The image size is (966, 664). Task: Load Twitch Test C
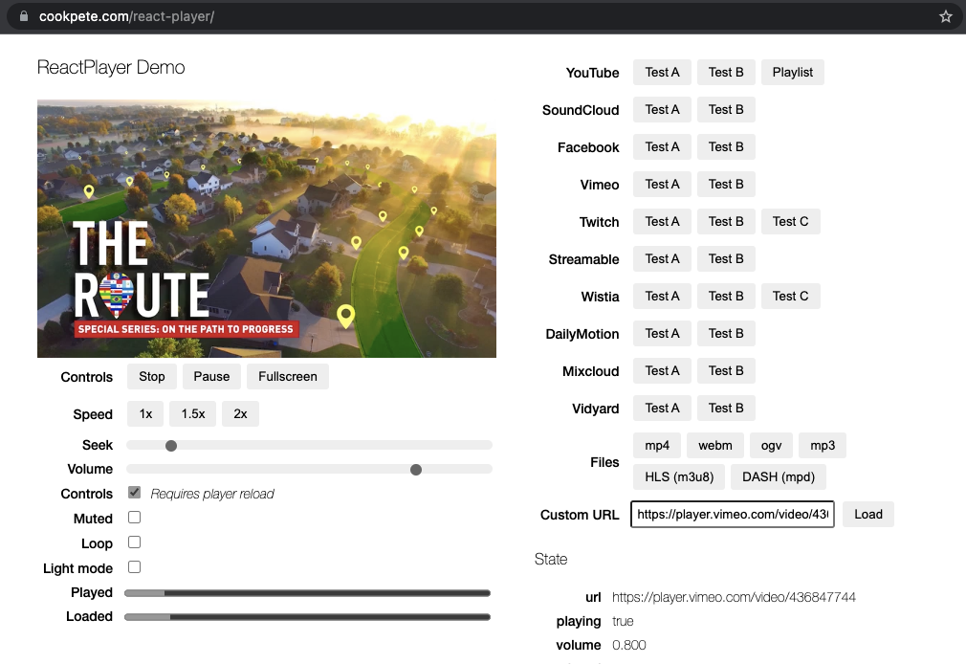tap(790, 221)
